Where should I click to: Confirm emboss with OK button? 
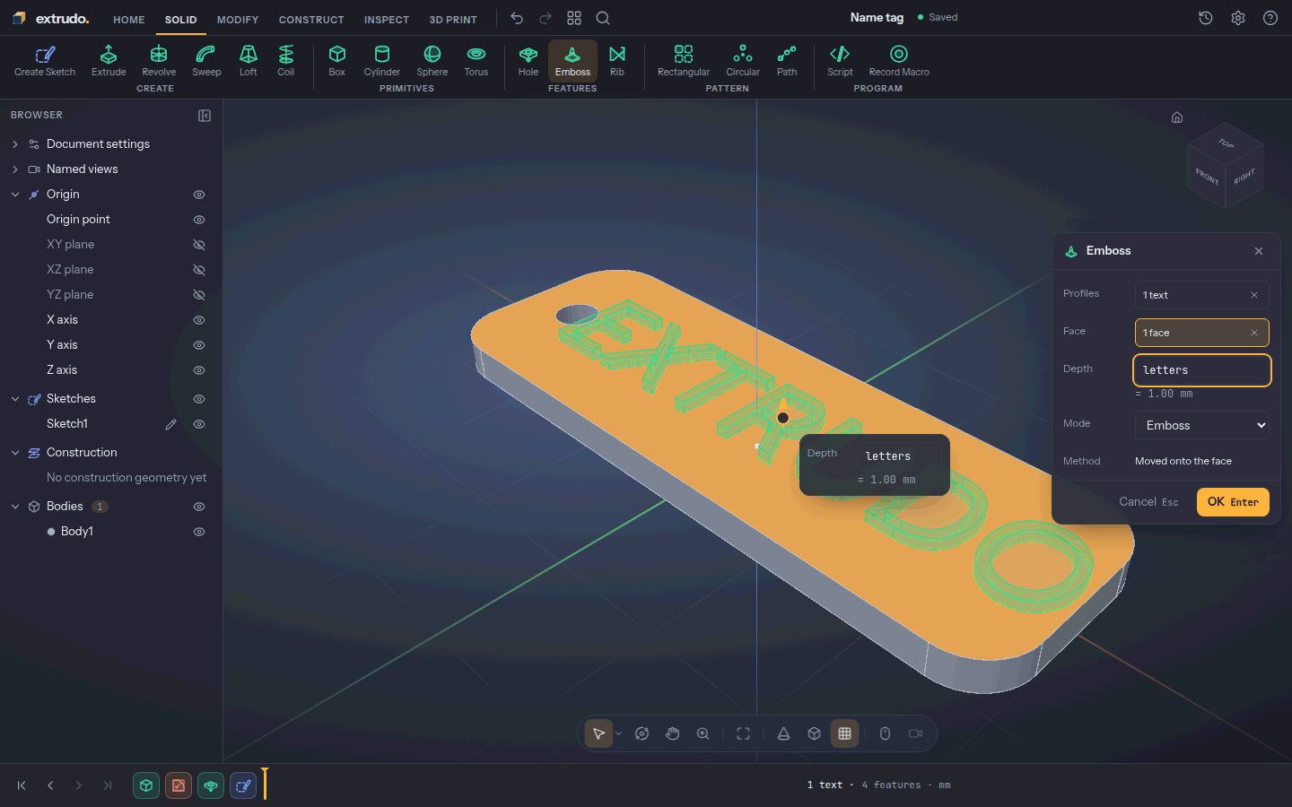click(1233, 502)
